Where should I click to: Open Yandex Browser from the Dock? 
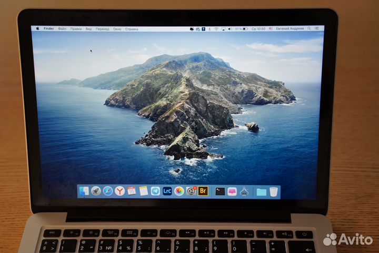coord(119,191)
